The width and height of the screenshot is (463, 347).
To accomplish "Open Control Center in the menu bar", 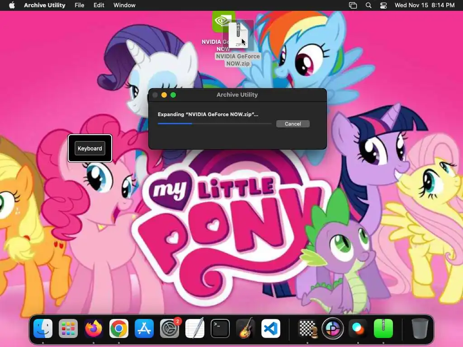I will tap(383, 5).
